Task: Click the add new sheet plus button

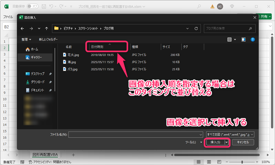Action: [x=73, y=155]
